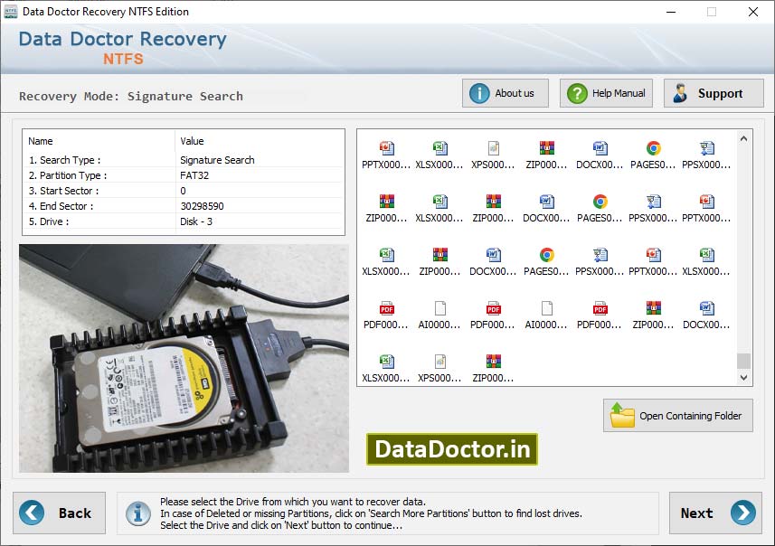Click the file list scroll-down arrow

[744, 378]
